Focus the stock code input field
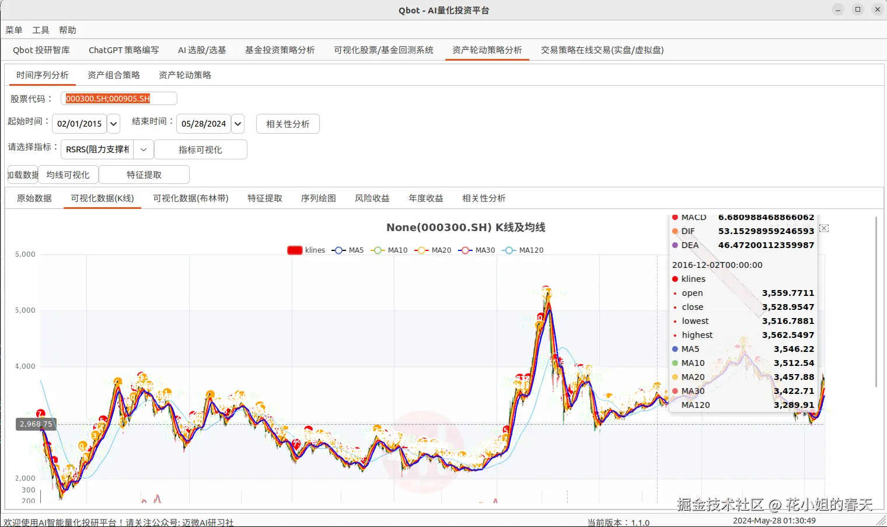 (119, 99)
